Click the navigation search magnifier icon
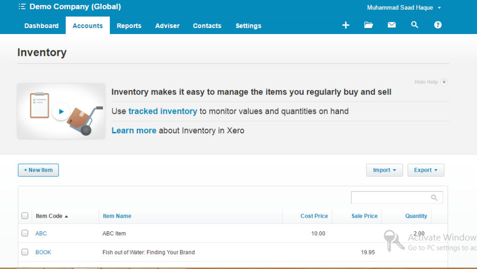 415,25
